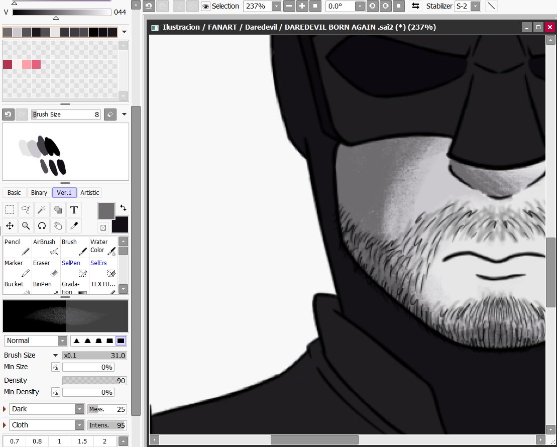Reset canvas rotation
Image resolution: width=557 pixels, height=447 pixels.
[399, 6]
